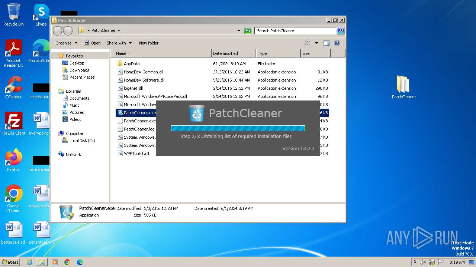Expand the PatchCleaner breadcrumb arrow in the address bar
Screen dimensions: 476x267
119,30
